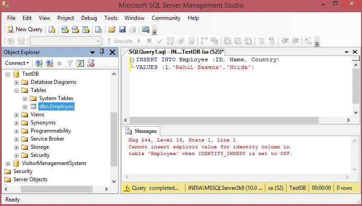Image resolution: width=362 pixels, height=206 pixels.
Task: Expand the Database Diagrams folder
Action: (16, 82)
